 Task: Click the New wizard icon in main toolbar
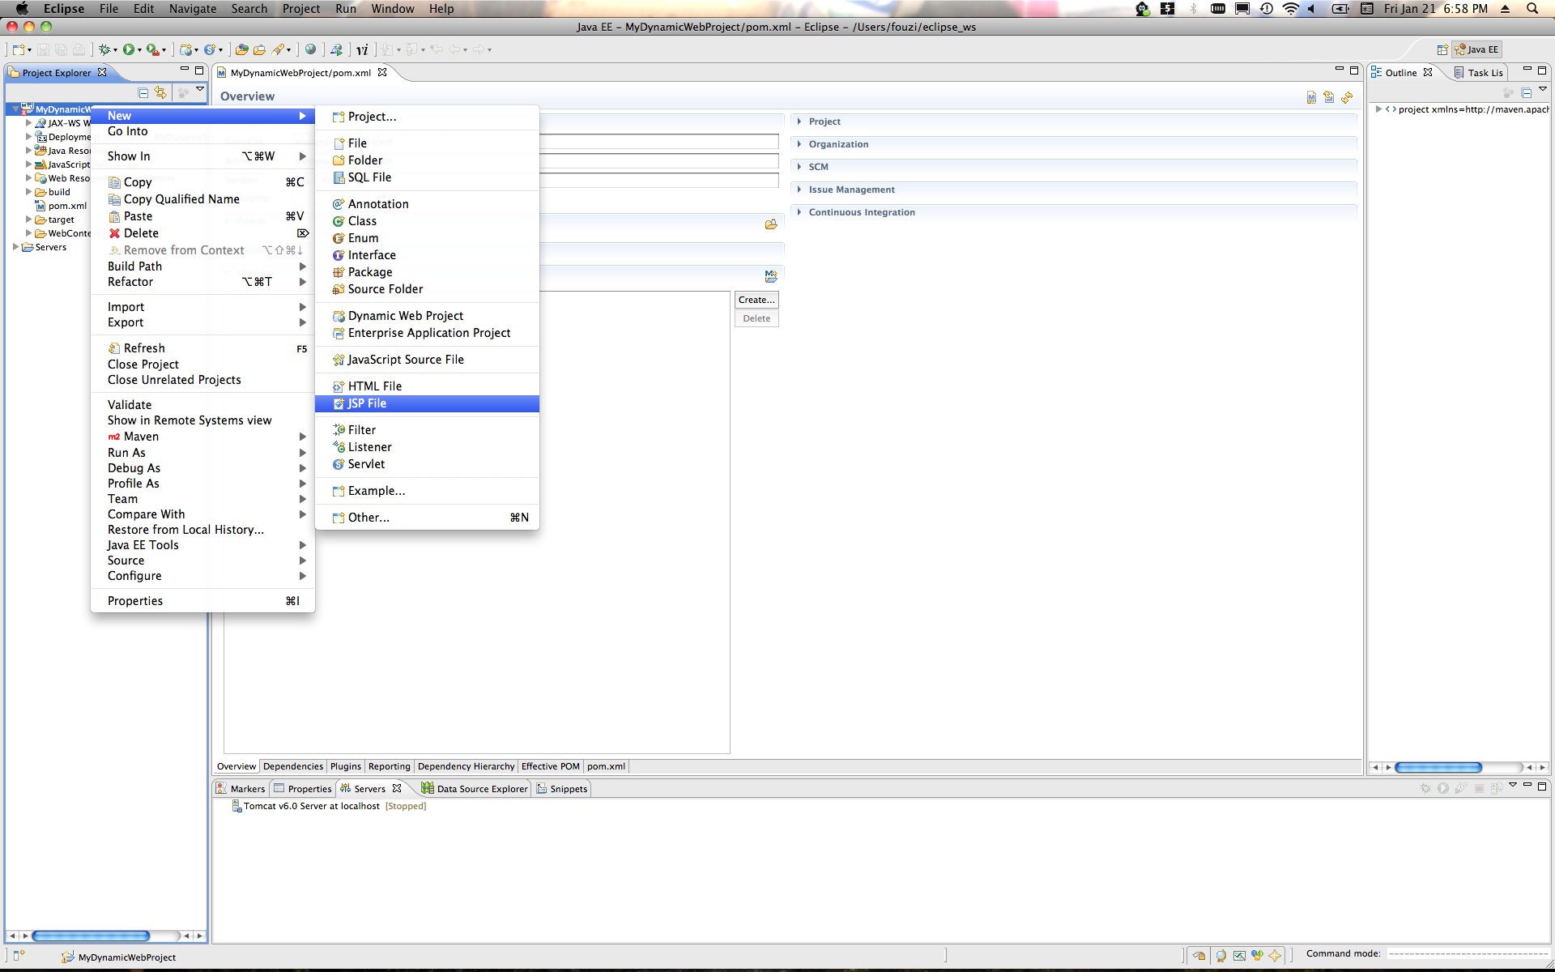coord(19,49)
